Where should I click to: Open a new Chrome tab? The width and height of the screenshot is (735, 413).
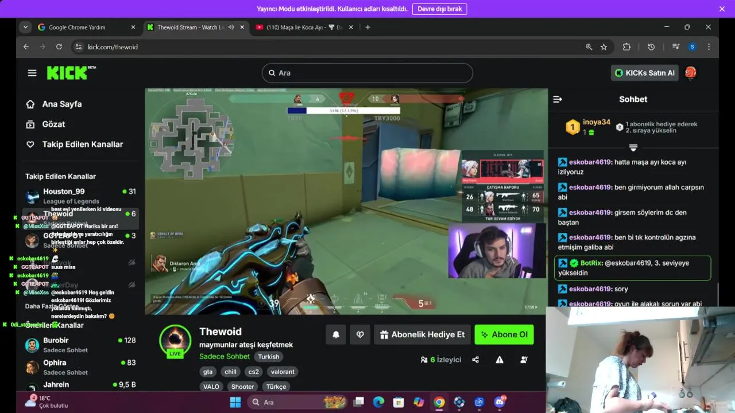[367, 27]
